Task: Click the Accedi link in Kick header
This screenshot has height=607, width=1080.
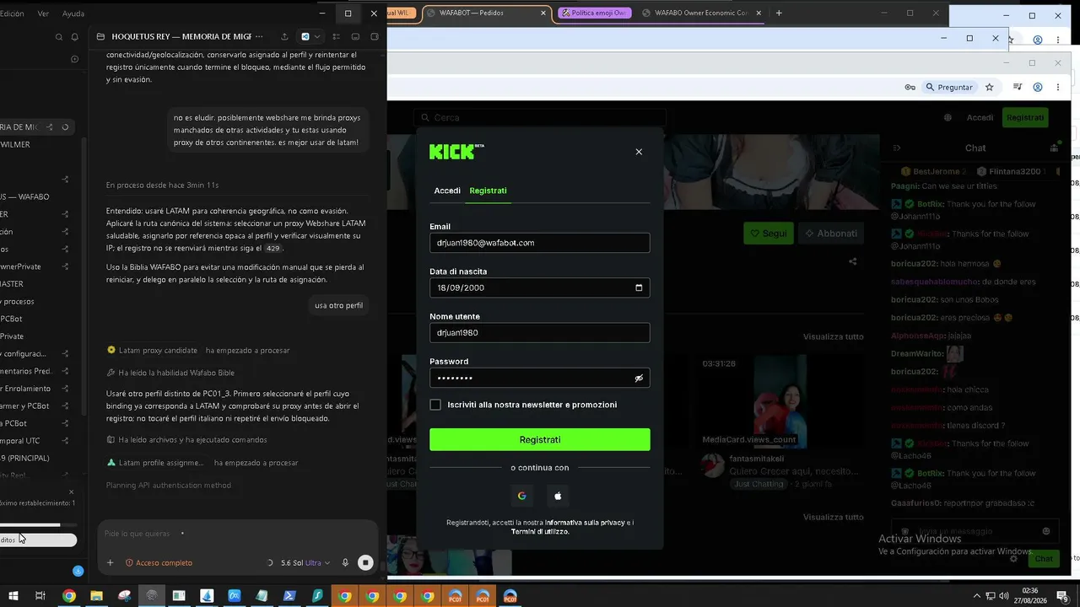Action: (980, 118)
